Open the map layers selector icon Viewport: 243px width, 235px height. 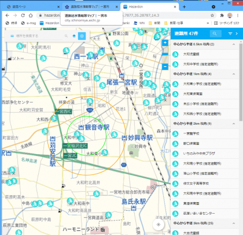click(x=74, y=36)
